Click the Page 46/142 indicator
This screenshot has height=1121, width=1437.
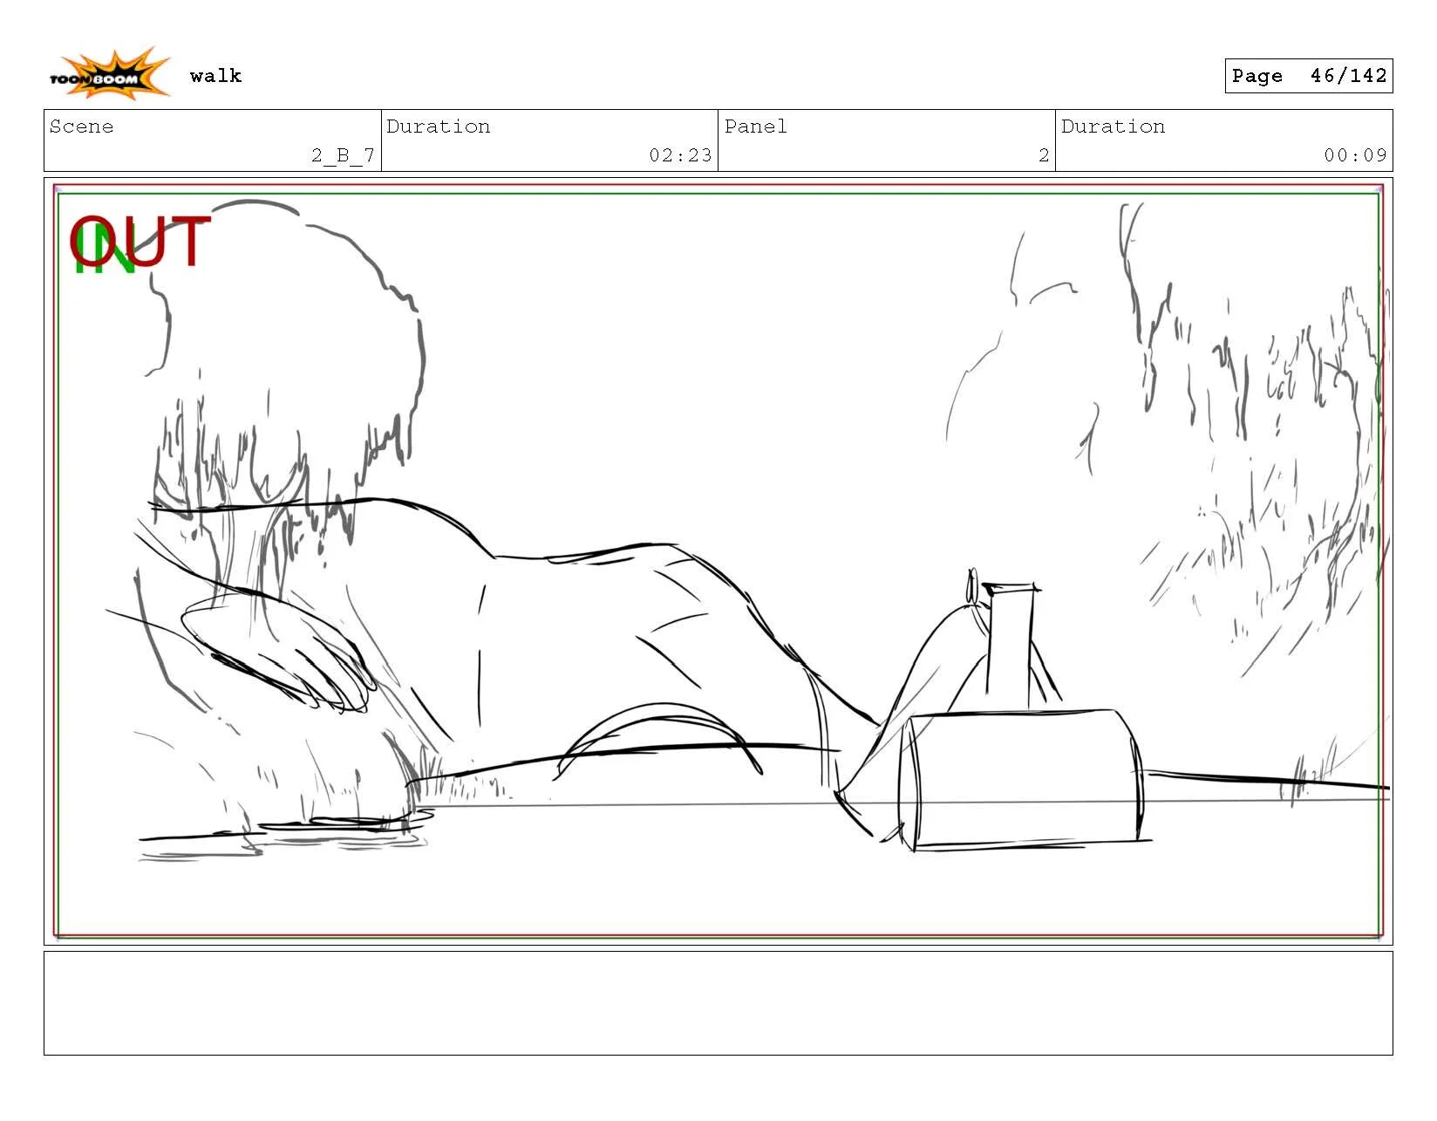coord(1308,76)
